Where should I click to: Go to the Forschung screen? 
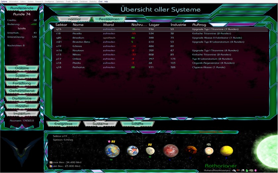point(22,83)
